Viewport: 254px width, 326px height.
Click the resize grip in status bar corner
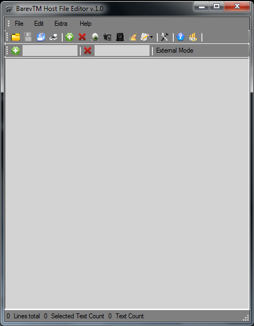[246, 318]
